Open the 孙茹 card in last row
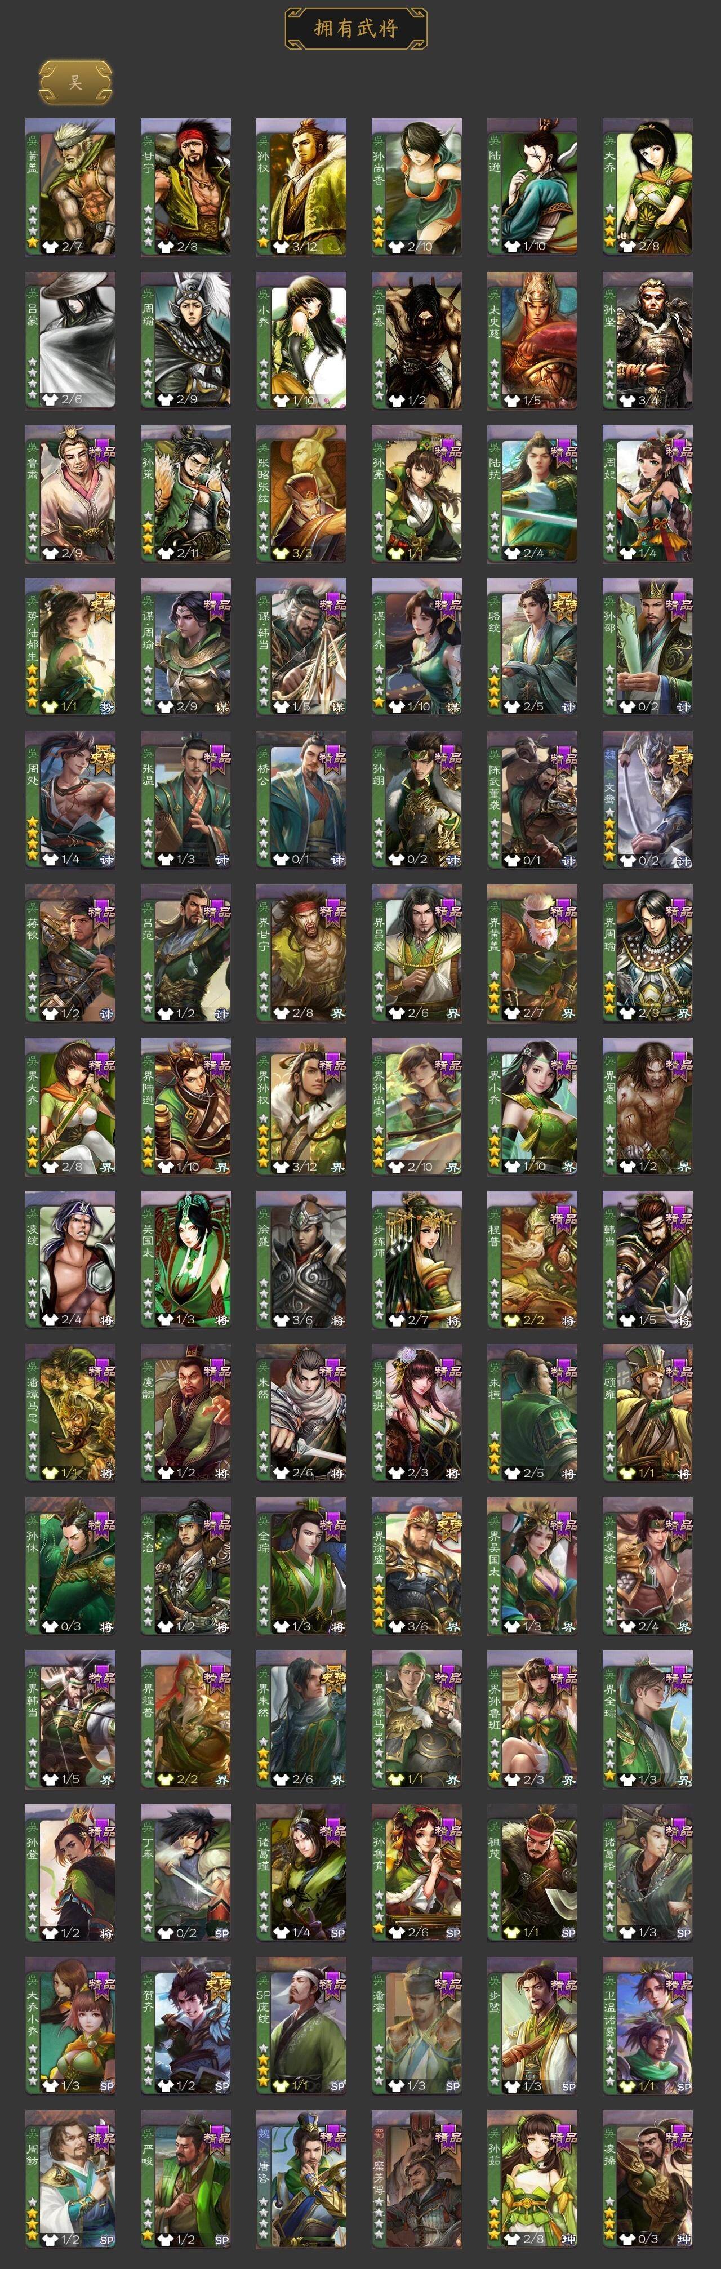The width and height of the screenshot is (721, 2269). coord(533,2180)
